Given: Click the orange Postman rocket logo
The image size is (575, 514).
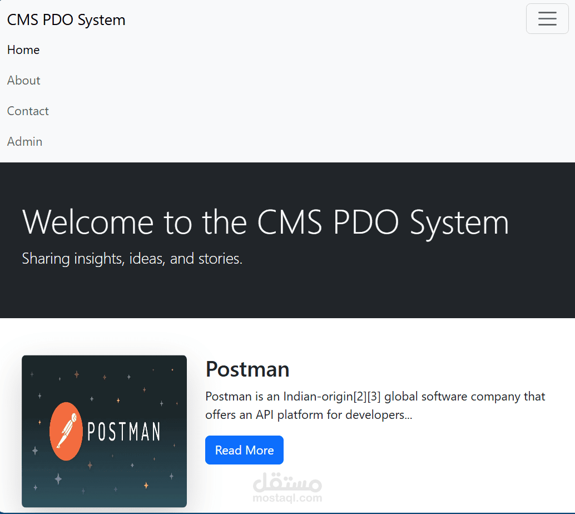Looking at the screenshot, I should click(x=66, y=431).
